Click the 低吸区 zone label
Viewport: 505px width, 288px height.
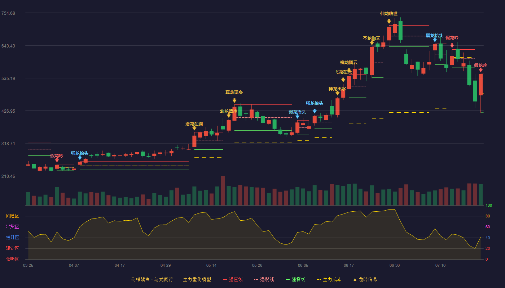pos(12,259)
